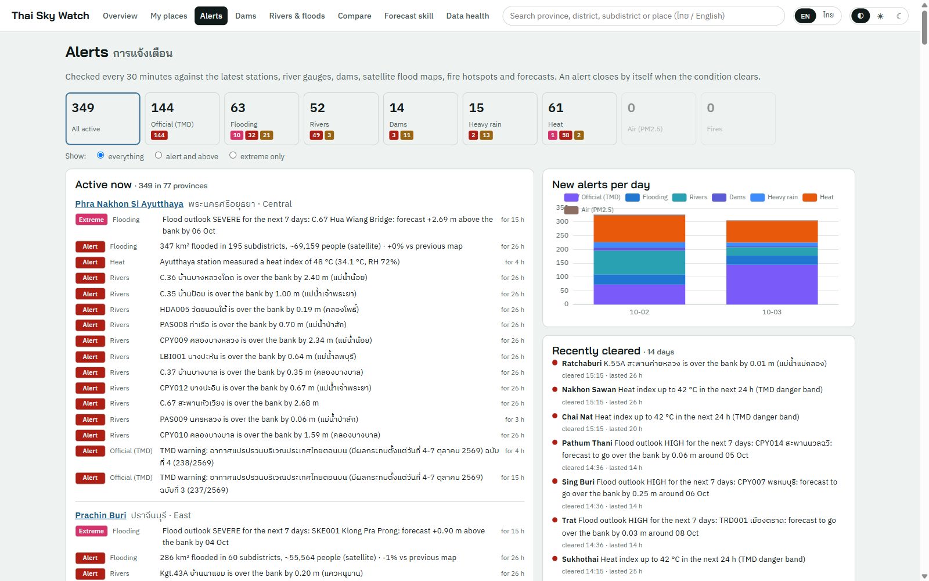Go to the Dams page
929x581 pixels.
pyautogui.click(x=246, y=16)
